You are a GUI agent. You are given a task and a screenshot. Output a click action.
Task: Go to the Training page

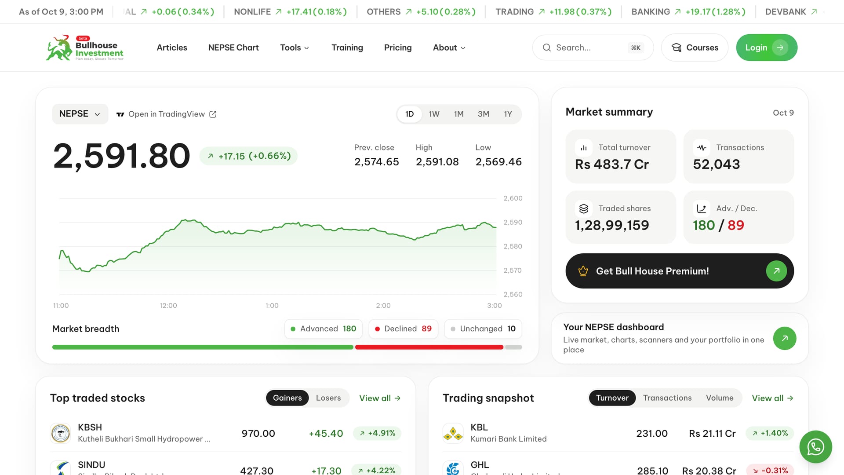347,47
